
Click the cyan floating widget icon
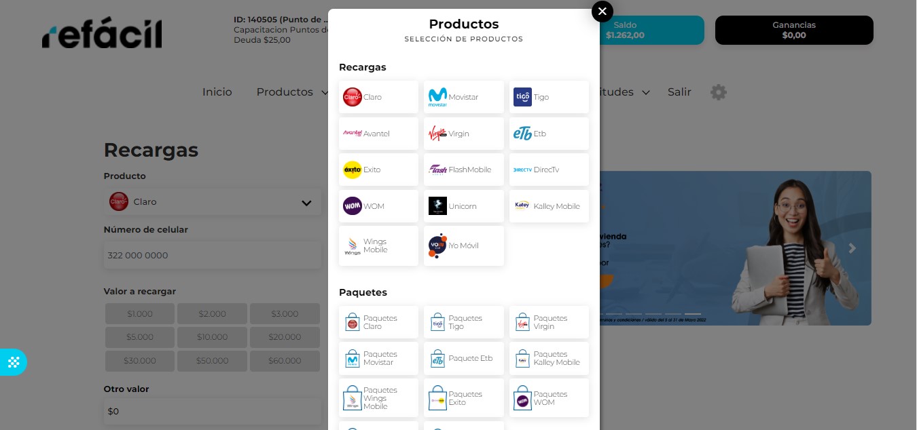point(13,362)
